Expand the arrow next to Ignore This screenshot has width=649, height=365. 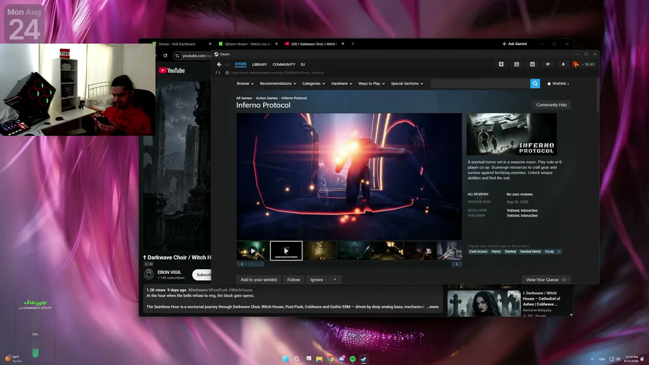(x=335, y=280)
